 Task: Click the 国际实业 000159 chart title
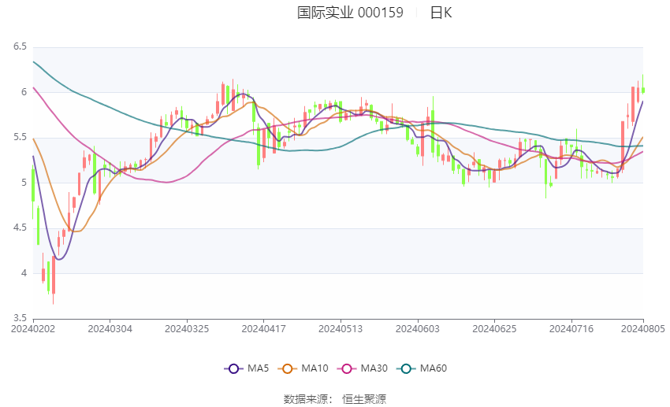click(350, 13)
